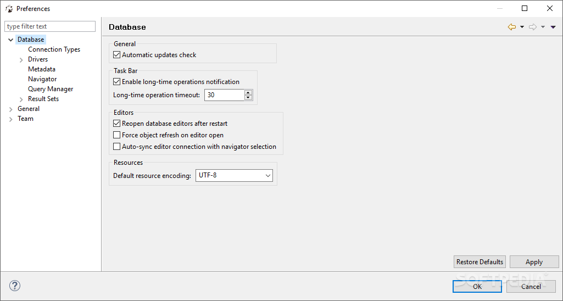Open Query Manager preferences page
The width and height of the screenshot is (563, 301).
[51, 89]
